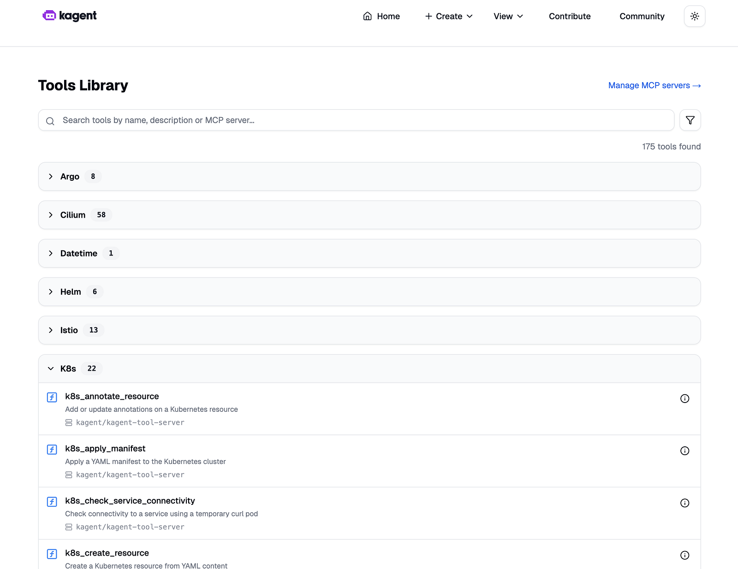Expand the Argo tools group
Viewport: 738px width, 569px height.
(369, 177)
